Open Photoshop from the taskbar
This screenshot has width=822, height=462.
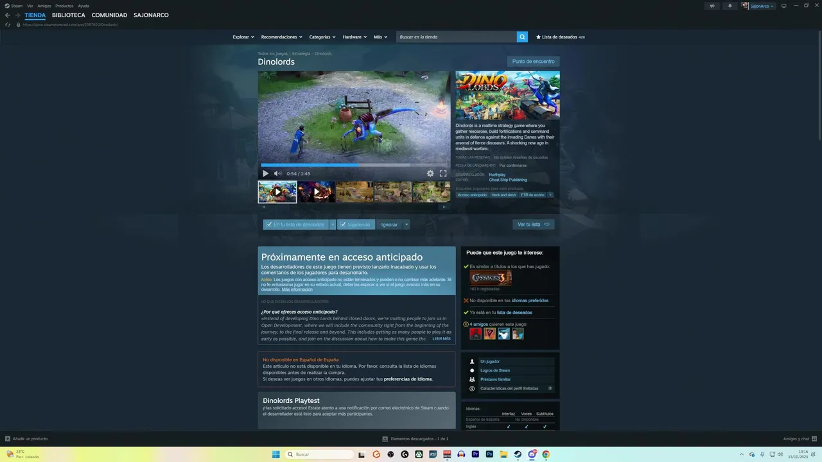pyautogui.click(x=489, y=454)
